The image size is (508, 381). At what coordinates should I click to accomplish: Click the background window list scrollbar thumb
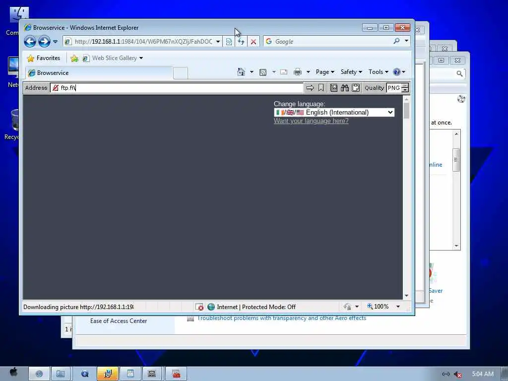[456, 160]
